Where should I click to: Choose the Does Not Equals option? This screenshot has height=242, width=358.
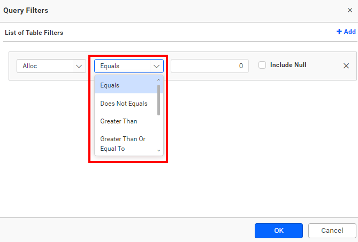tap(124, 104)
